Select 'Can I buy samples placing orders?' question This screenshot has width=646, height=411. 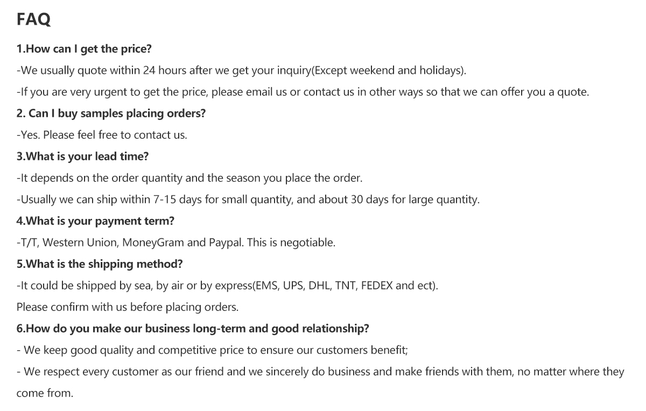(x=111, y=114)
